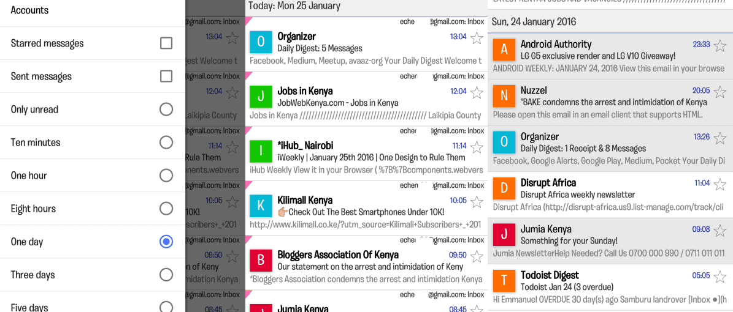Click the blue O avatar for Daily Digest: 5 Messages
Viewport: 733px width, 312px height.
261,42
